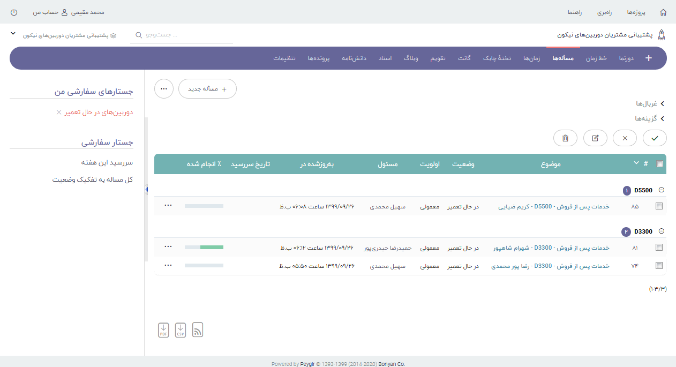
Task: Open row actions dots for issue ۸۵
Action: [168, 205]
